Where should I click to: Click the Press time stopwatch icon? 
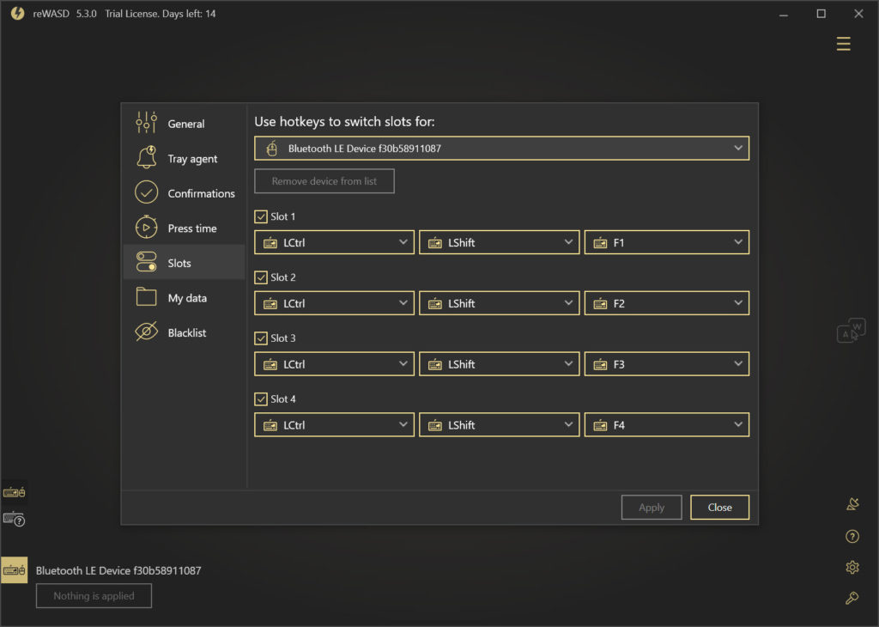tap(146, 227)
